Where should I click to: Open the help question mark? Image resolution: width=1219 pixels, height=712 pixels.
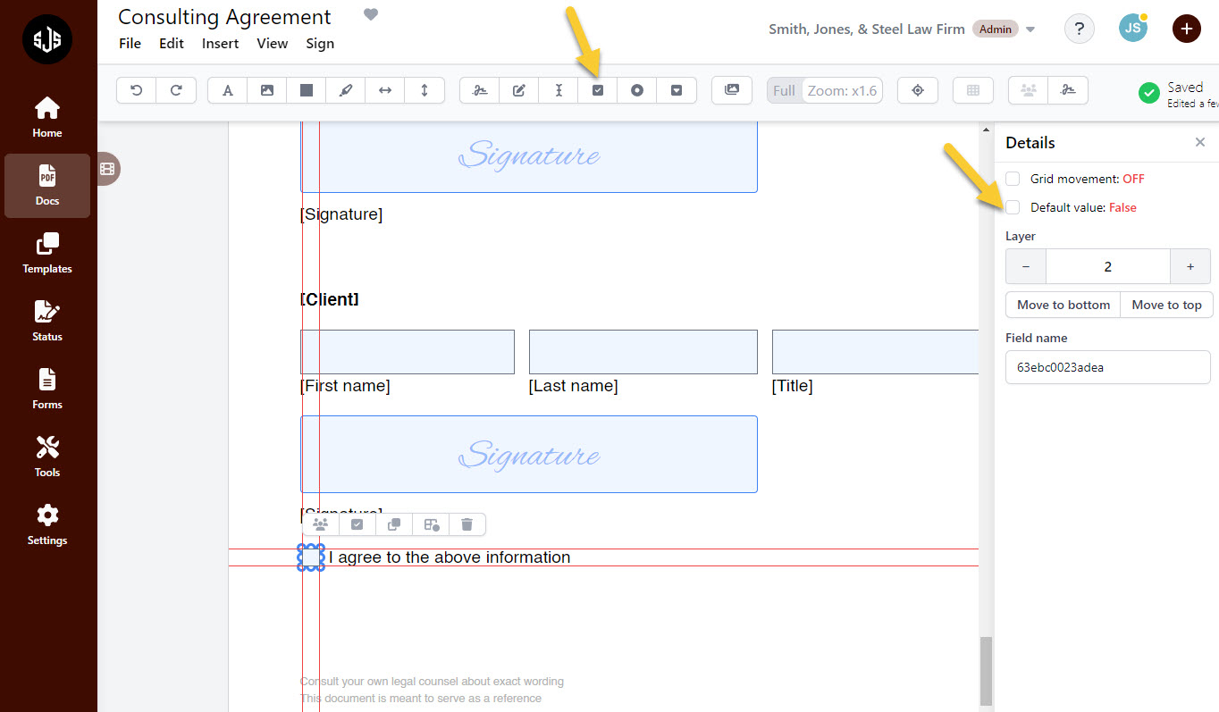click(1080, 29)
